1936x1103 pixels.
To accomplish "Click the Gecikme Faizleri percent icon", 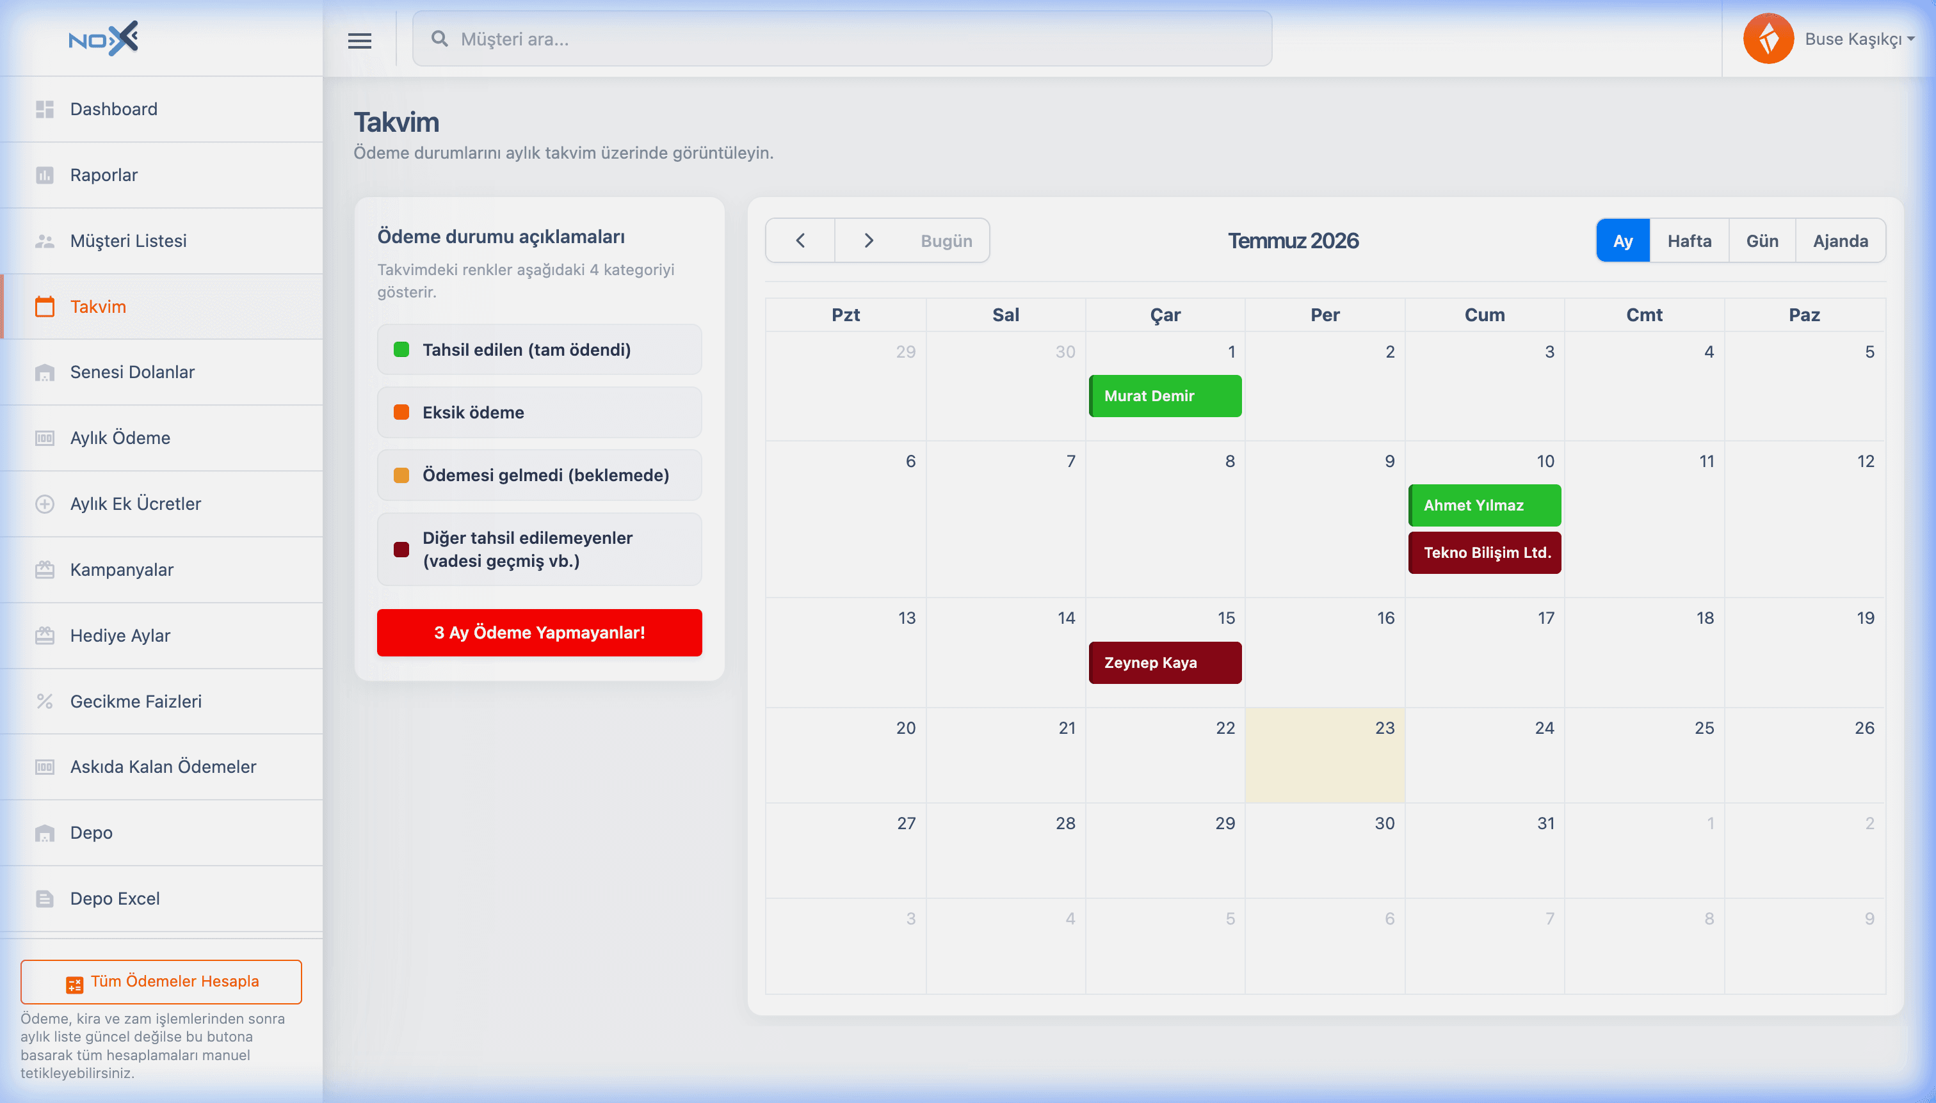I will pyautogui.click(x=45, y=701).
